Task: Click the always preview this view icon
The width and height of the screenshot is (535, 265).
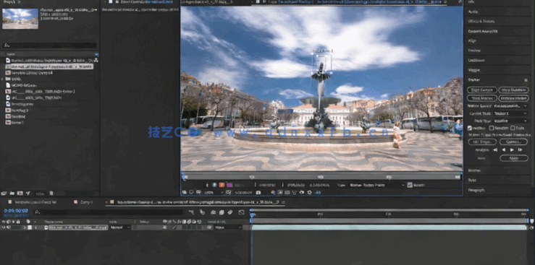Action: point(185,193)
